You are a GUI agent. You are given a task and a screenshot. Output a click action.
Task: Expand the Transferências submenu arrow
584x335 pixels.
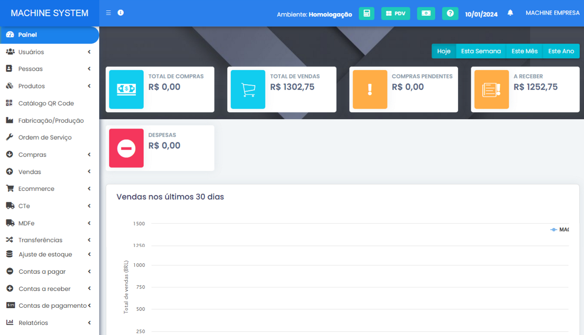click(89, 240)
